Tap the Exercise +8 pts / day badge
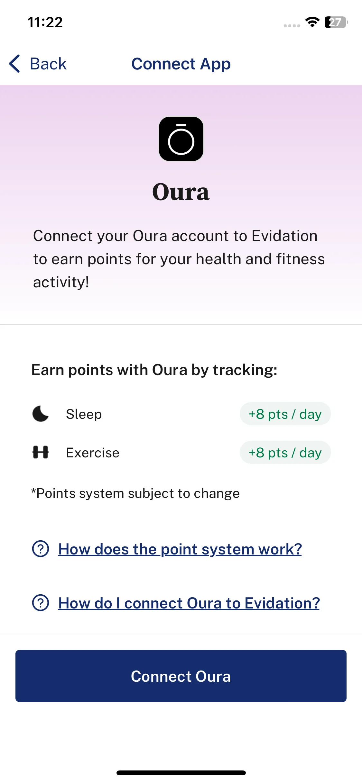Viewport: 362px width, 783px height. tap(285, 452)
